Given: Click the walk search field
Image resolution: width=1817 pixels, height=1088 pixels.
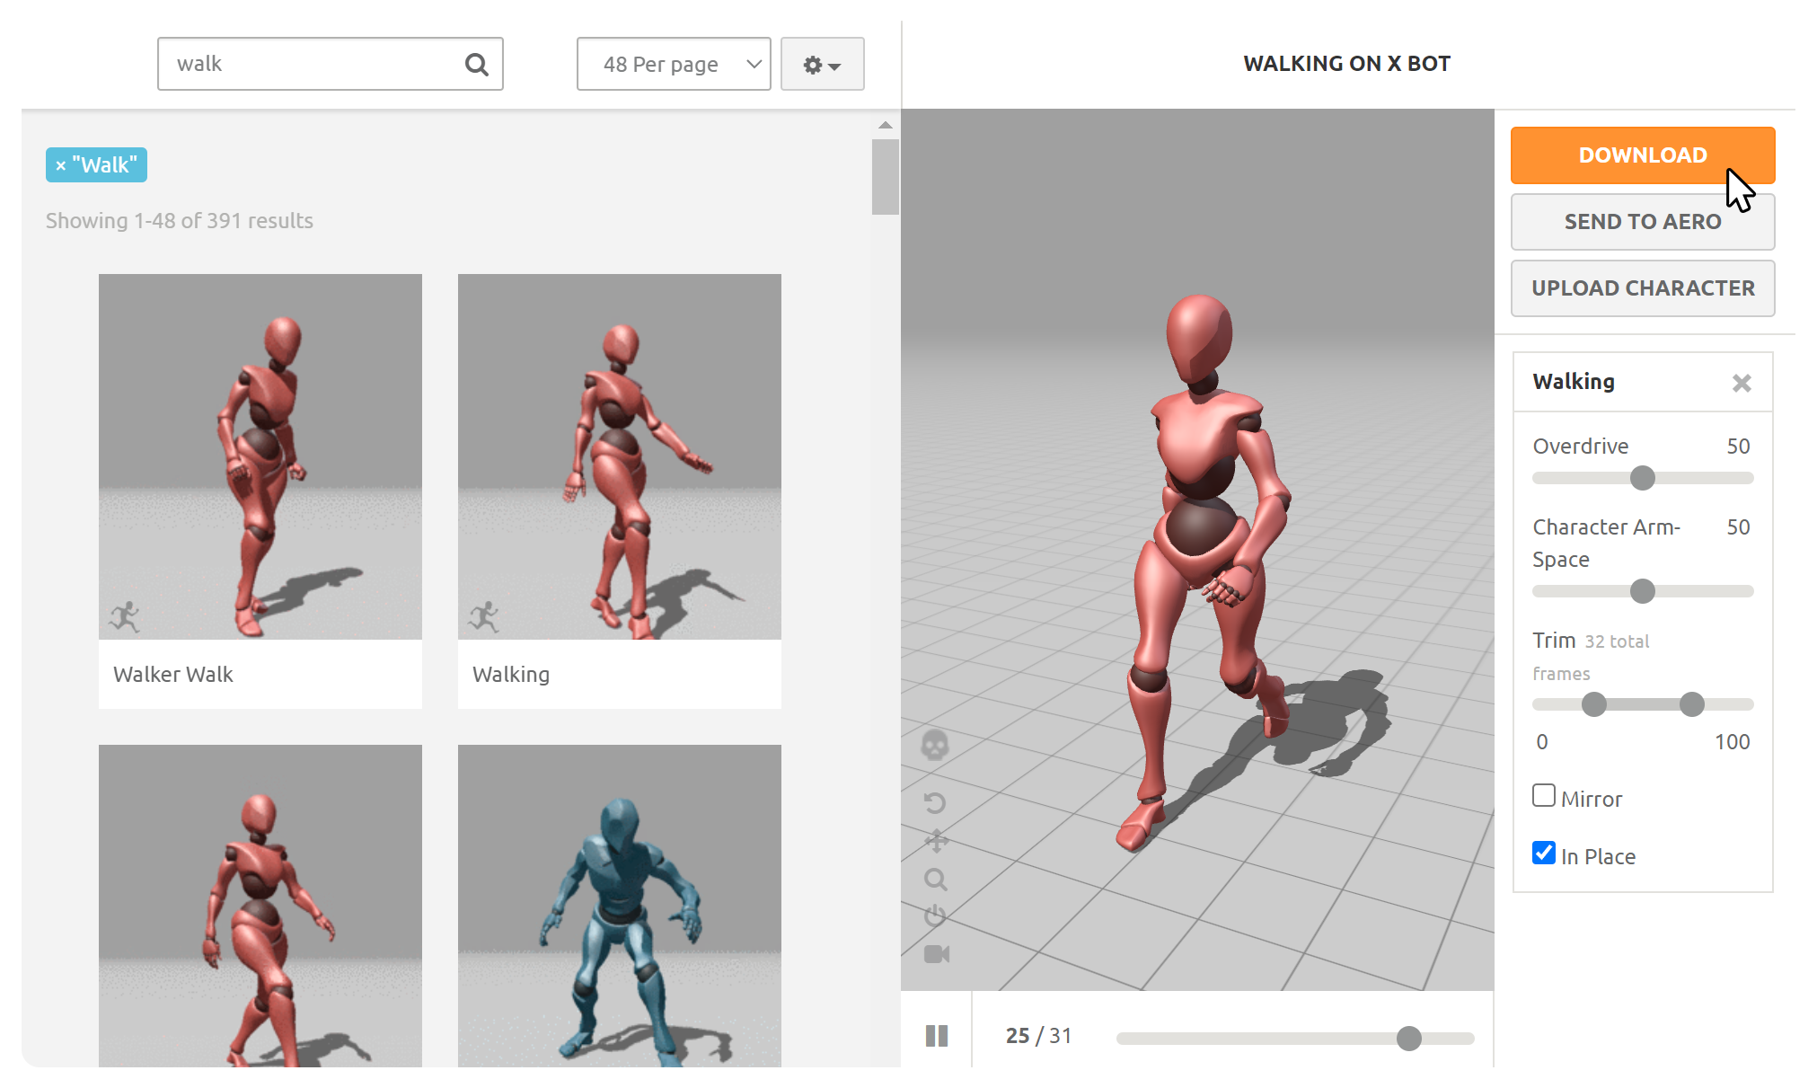Looking at the screenshot, I should pos(330,64).
